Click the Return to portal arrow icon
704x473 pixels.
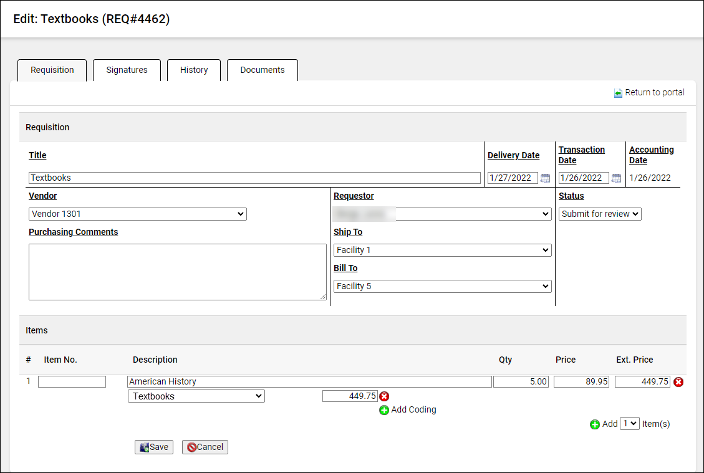617,92
